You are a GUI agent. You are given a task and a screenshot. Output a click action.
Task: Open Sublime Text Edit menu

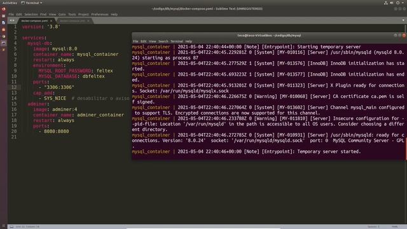point(19,14)
